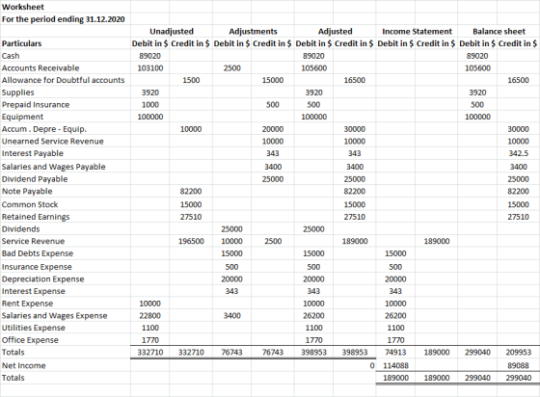Viewport: 540px width, 397px height.
Task: Click the 'Rent Expense' row label
Action: pos(27,304)
